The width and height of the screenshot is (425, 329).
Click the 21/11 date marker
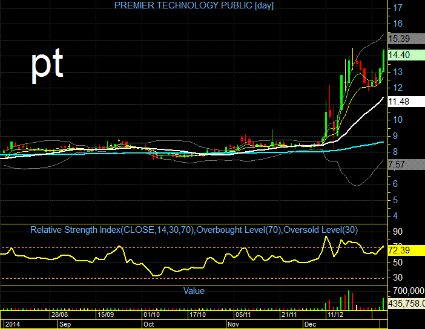(x=289, y=314)
